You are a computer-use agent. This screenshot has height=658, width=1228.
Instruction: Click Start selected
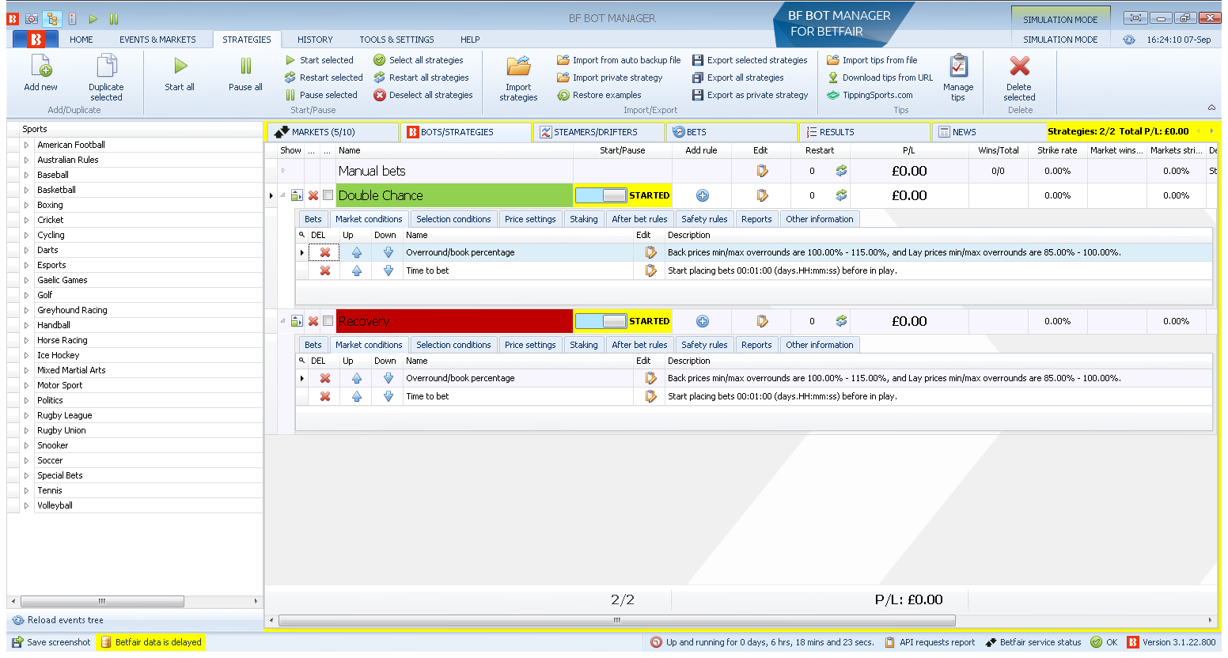tap(320, 60)
